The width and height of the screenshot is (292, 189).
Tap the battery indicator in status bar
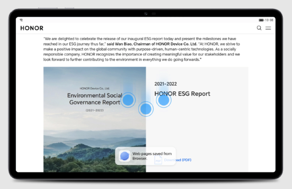(261, 20)
